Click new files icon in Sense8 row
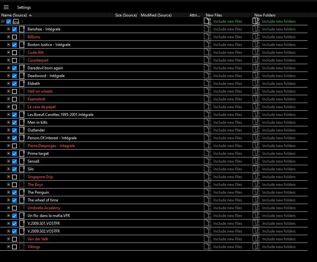317x262 pixels. [207, 161]
